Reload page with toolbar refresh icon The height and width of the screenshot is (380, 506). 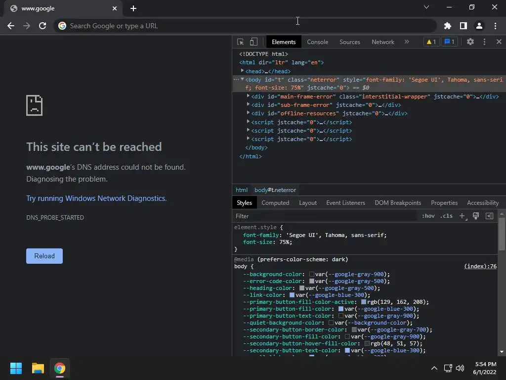coord(42,26)
